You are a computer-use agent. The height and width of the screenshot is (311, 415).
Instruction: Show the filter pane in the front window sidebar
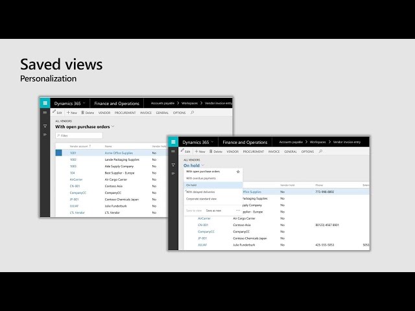[173, 165]
